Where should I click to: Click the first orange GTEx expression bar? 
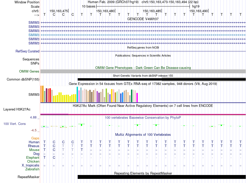[x=41, y=94]
